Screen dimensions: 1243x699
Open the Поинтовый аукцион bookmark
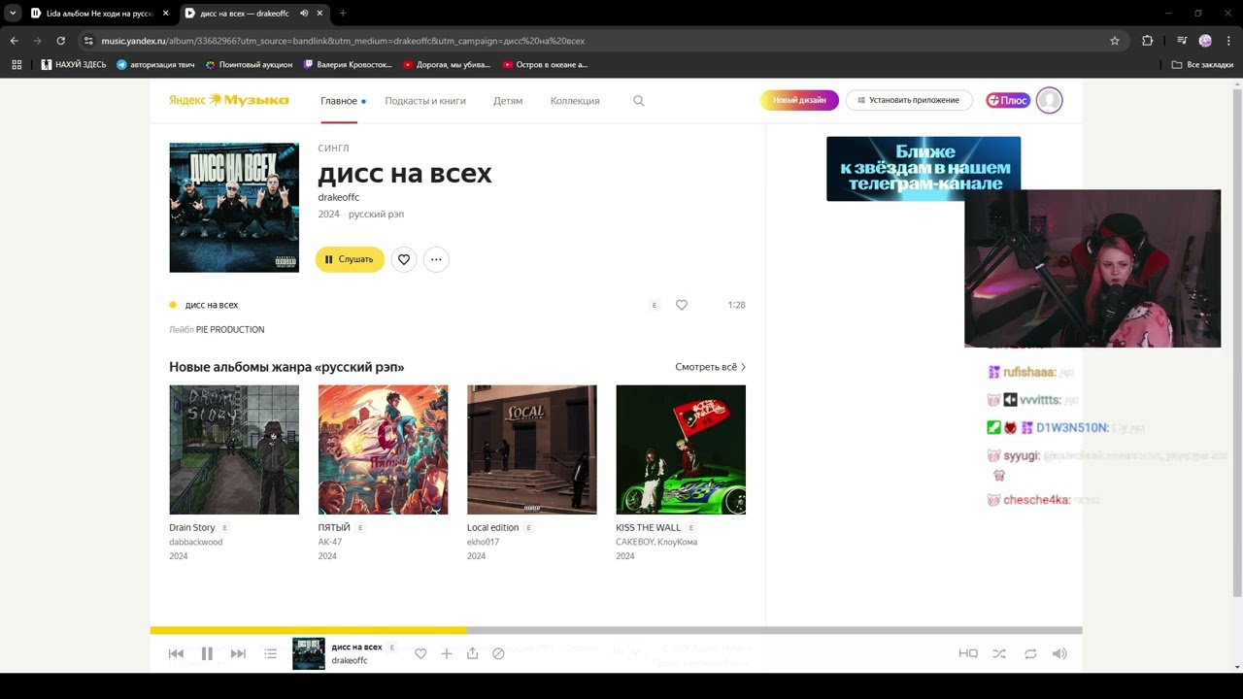coord(249,65)
